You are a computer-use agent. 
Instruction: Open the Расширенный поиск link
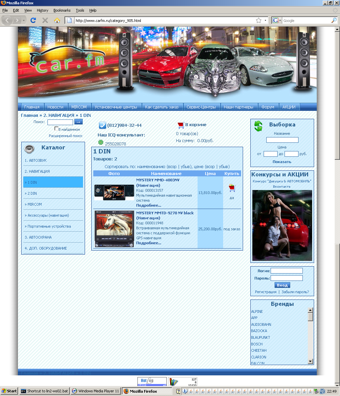tap(65, 136)
